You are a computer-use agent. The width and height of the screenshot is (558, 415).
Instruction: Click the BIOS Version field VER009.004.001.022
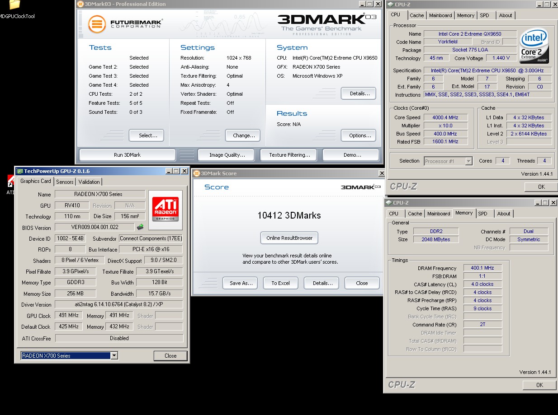tap(95, 227)
